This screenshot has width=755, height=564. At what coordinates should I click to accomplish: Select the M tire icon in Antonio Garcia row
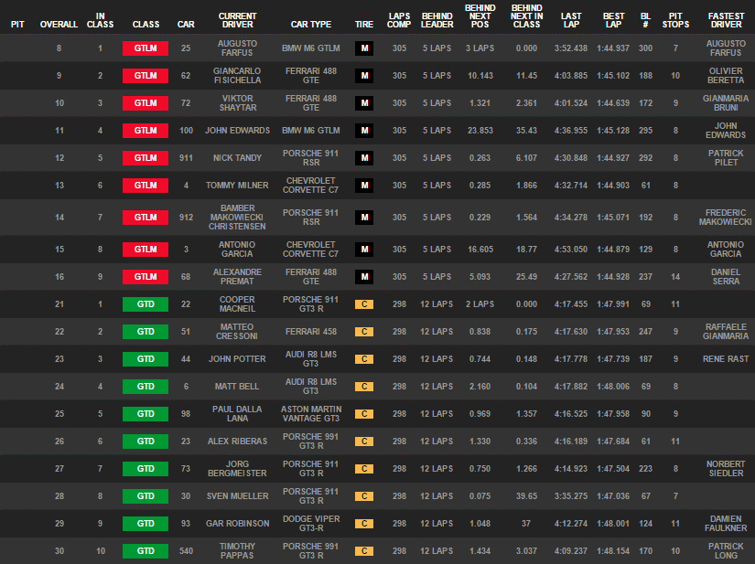tap(363, 250)
